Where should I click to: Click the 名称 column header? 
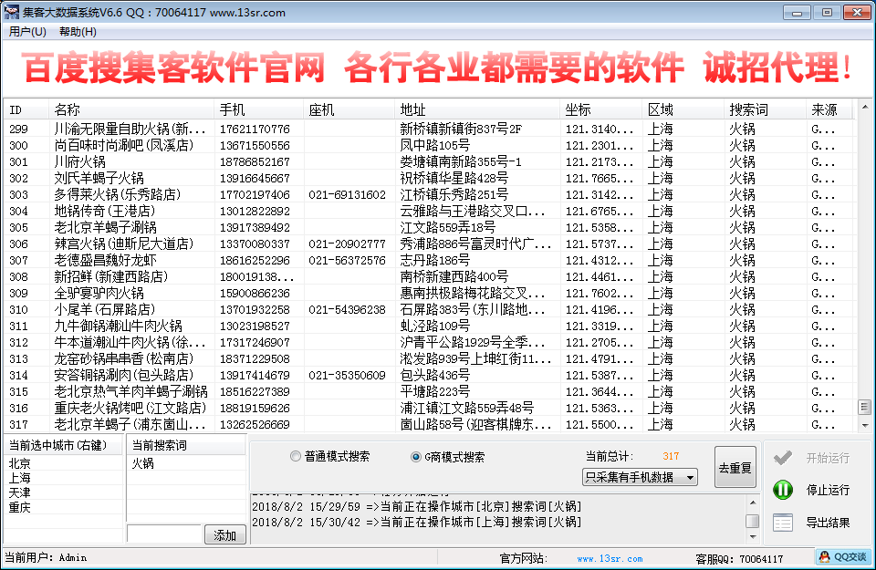coord(131,110)
